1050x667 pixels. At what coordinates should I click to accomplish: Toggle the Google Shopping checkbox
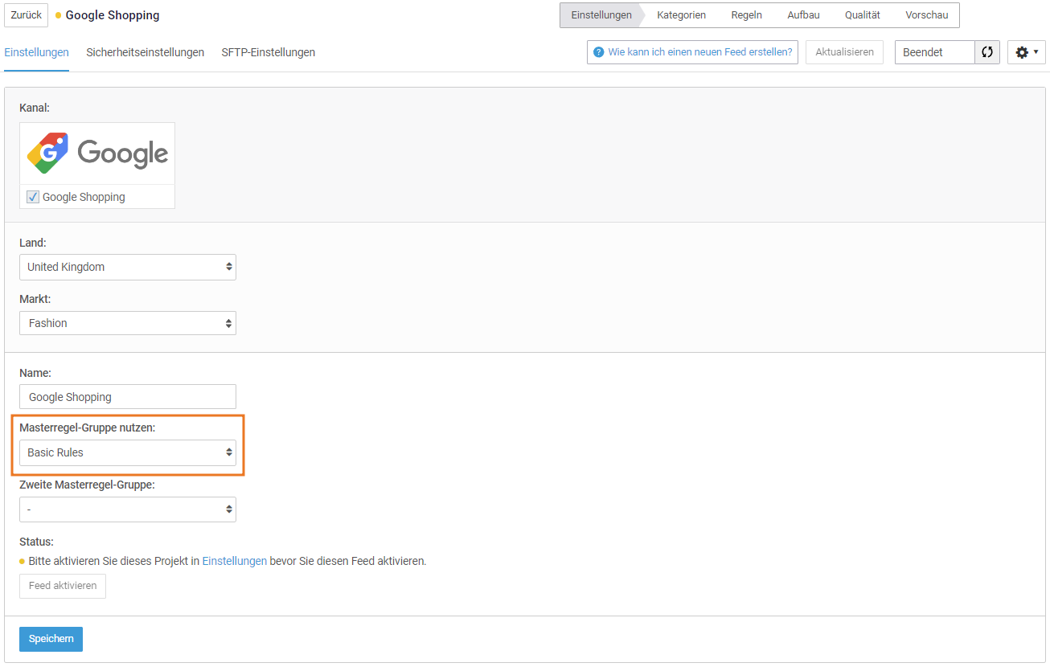pyautogui.click(x=33, y=197)
